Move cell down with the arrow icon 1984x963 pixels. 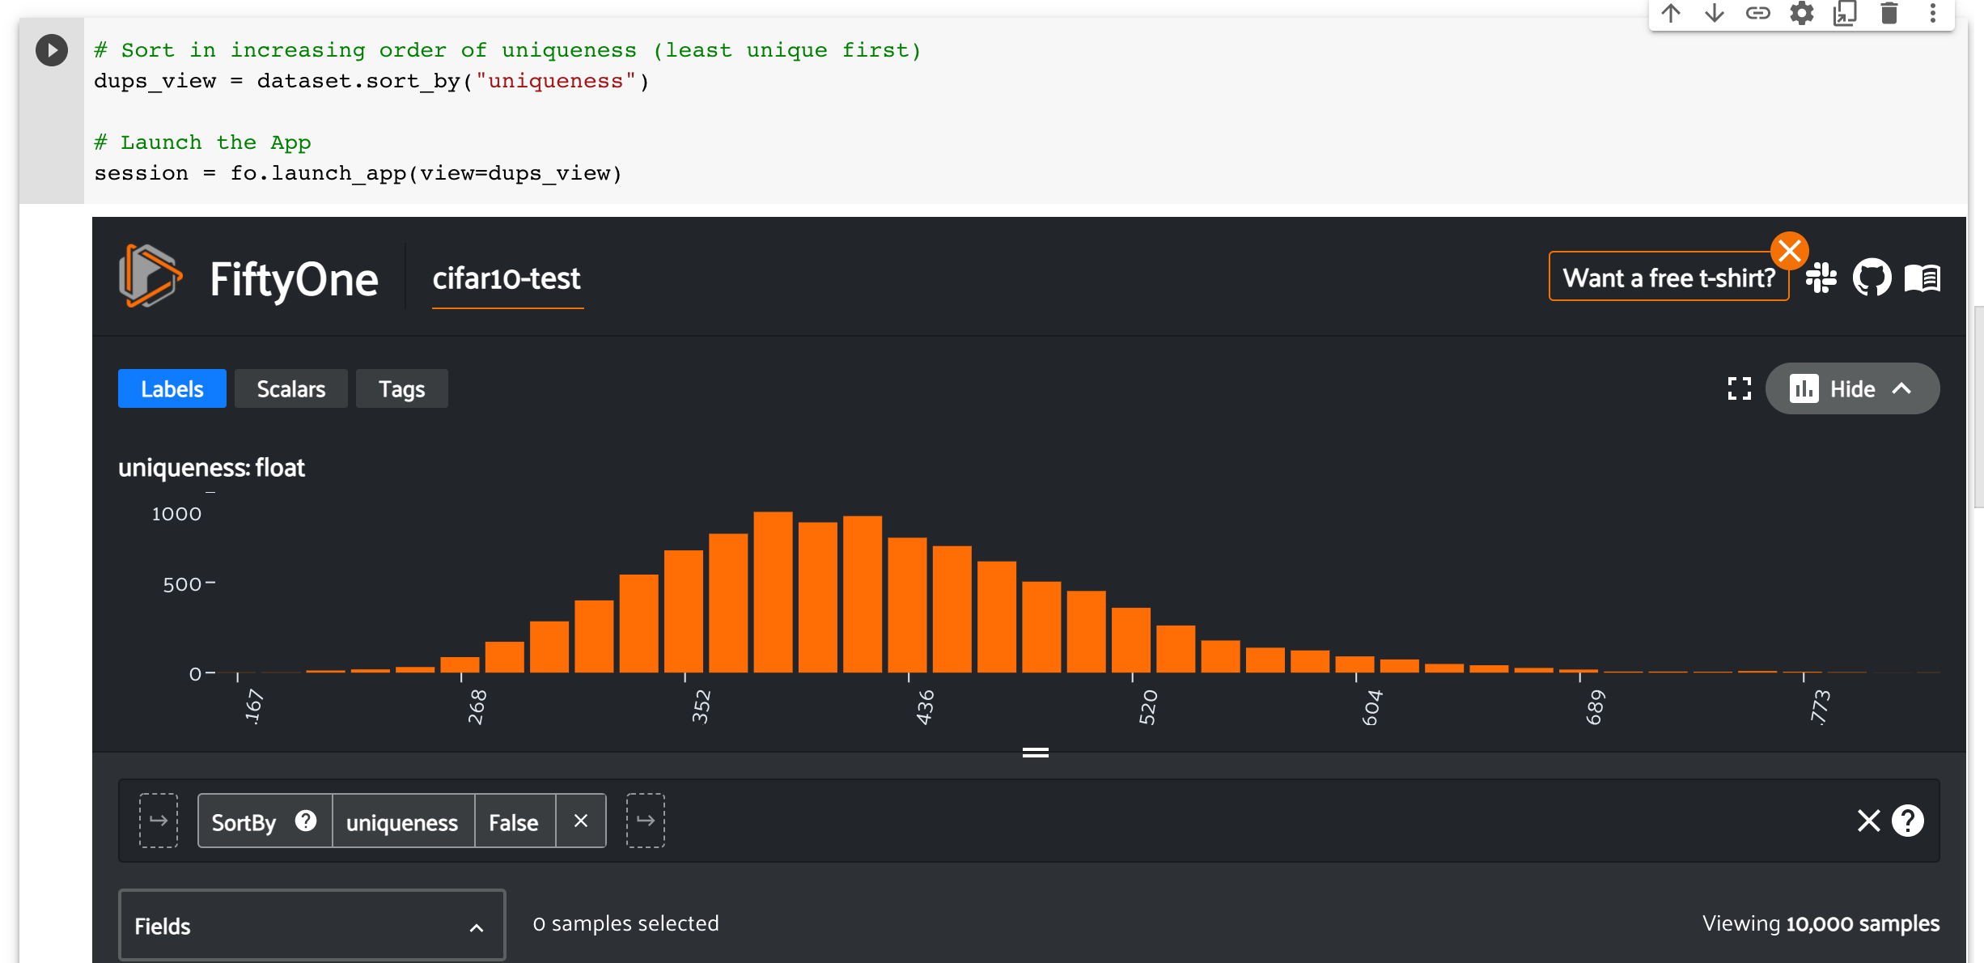pos(1715,12)
